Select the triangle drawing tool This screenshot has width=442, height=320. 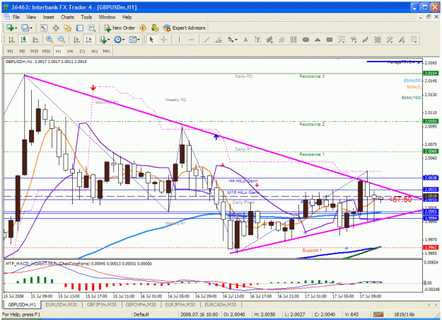[318, 40]
